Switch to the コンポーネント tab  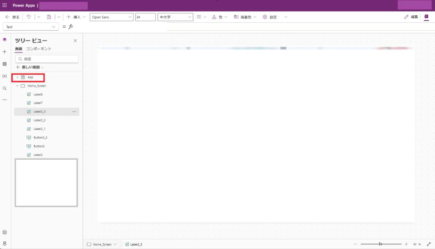click(38, 49)
